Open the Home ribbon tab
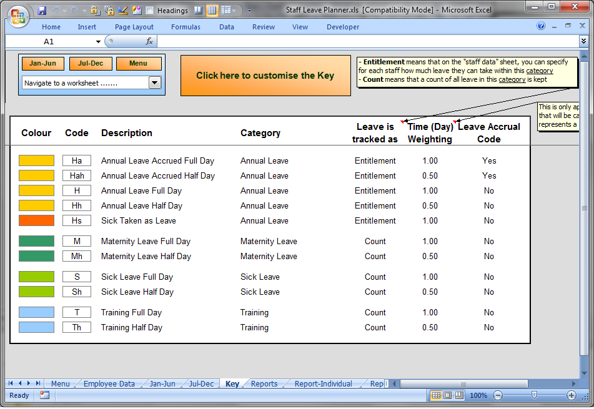The width and height of the screenshot is (594, 409). [51, 27]
